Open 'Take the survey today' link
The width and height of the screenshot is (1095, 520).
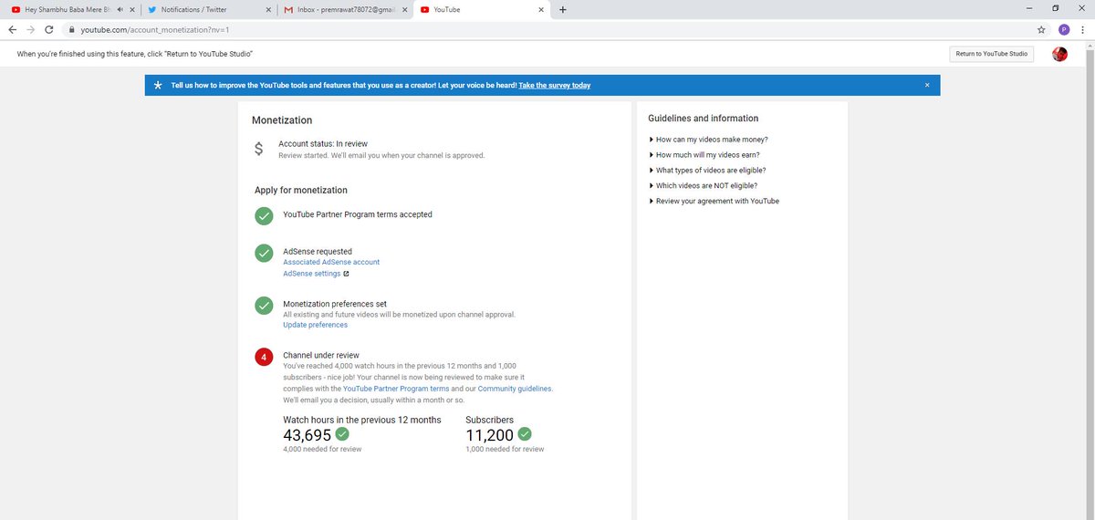(x=555, y=85)
